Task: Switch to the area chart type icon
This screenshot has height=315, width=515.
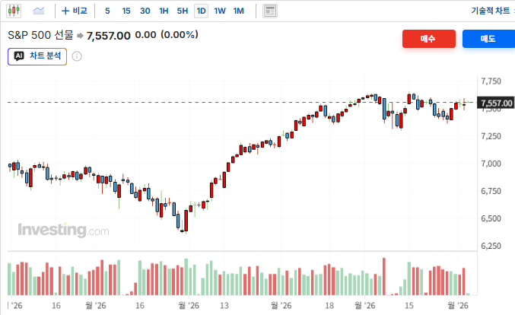Action: [x=39, y=11]
